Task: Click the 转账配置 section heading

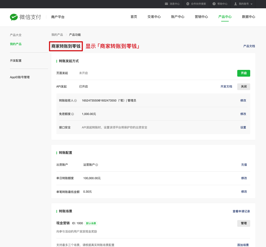Action: pos(66,153)
